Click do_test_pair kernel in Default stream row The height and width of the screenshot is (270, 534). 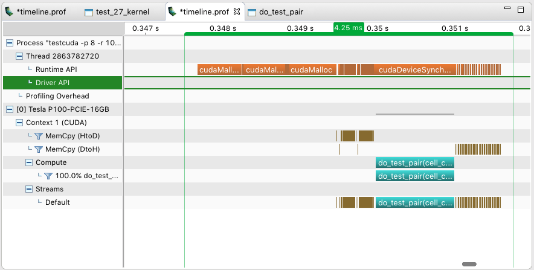coord(415,202)
